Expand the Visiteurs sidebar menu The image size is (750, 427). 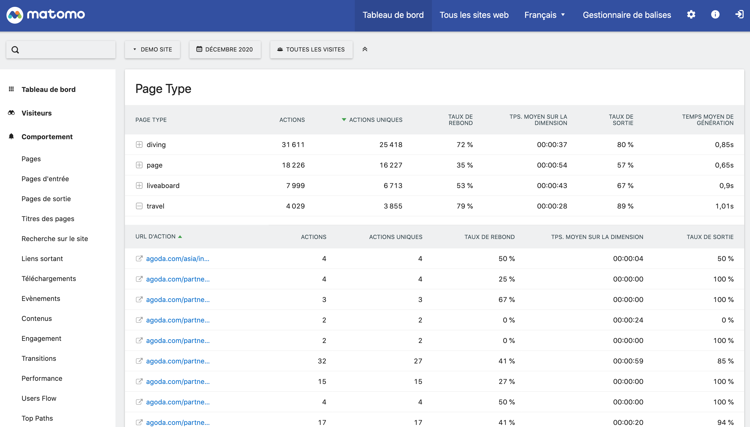click(x=36, y=113)
